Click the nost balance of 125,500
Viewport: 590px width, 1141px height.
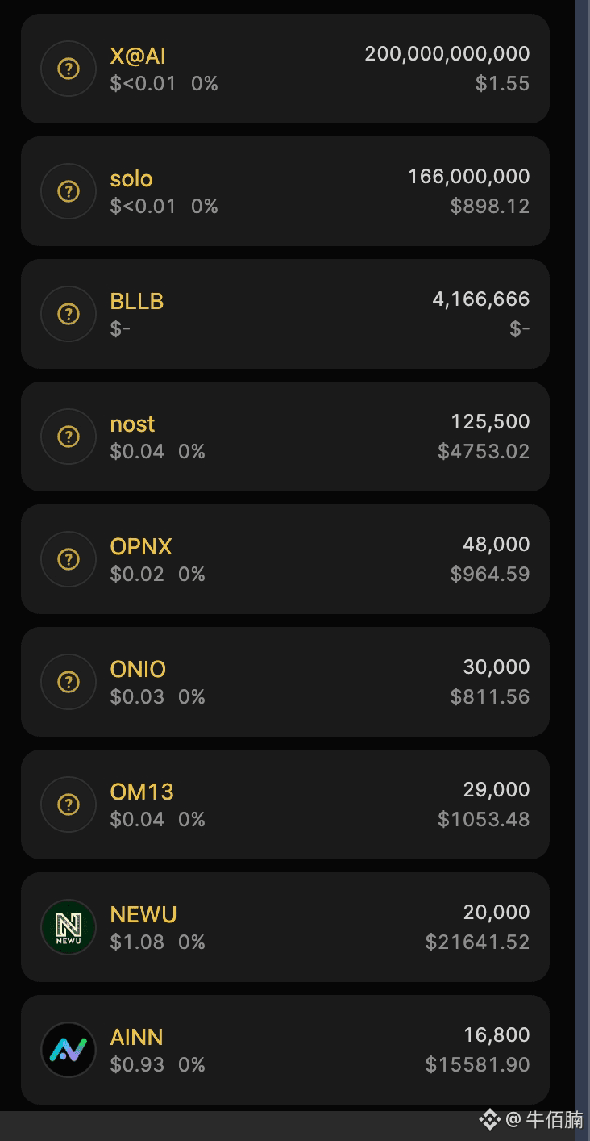(x=490, y=422)
